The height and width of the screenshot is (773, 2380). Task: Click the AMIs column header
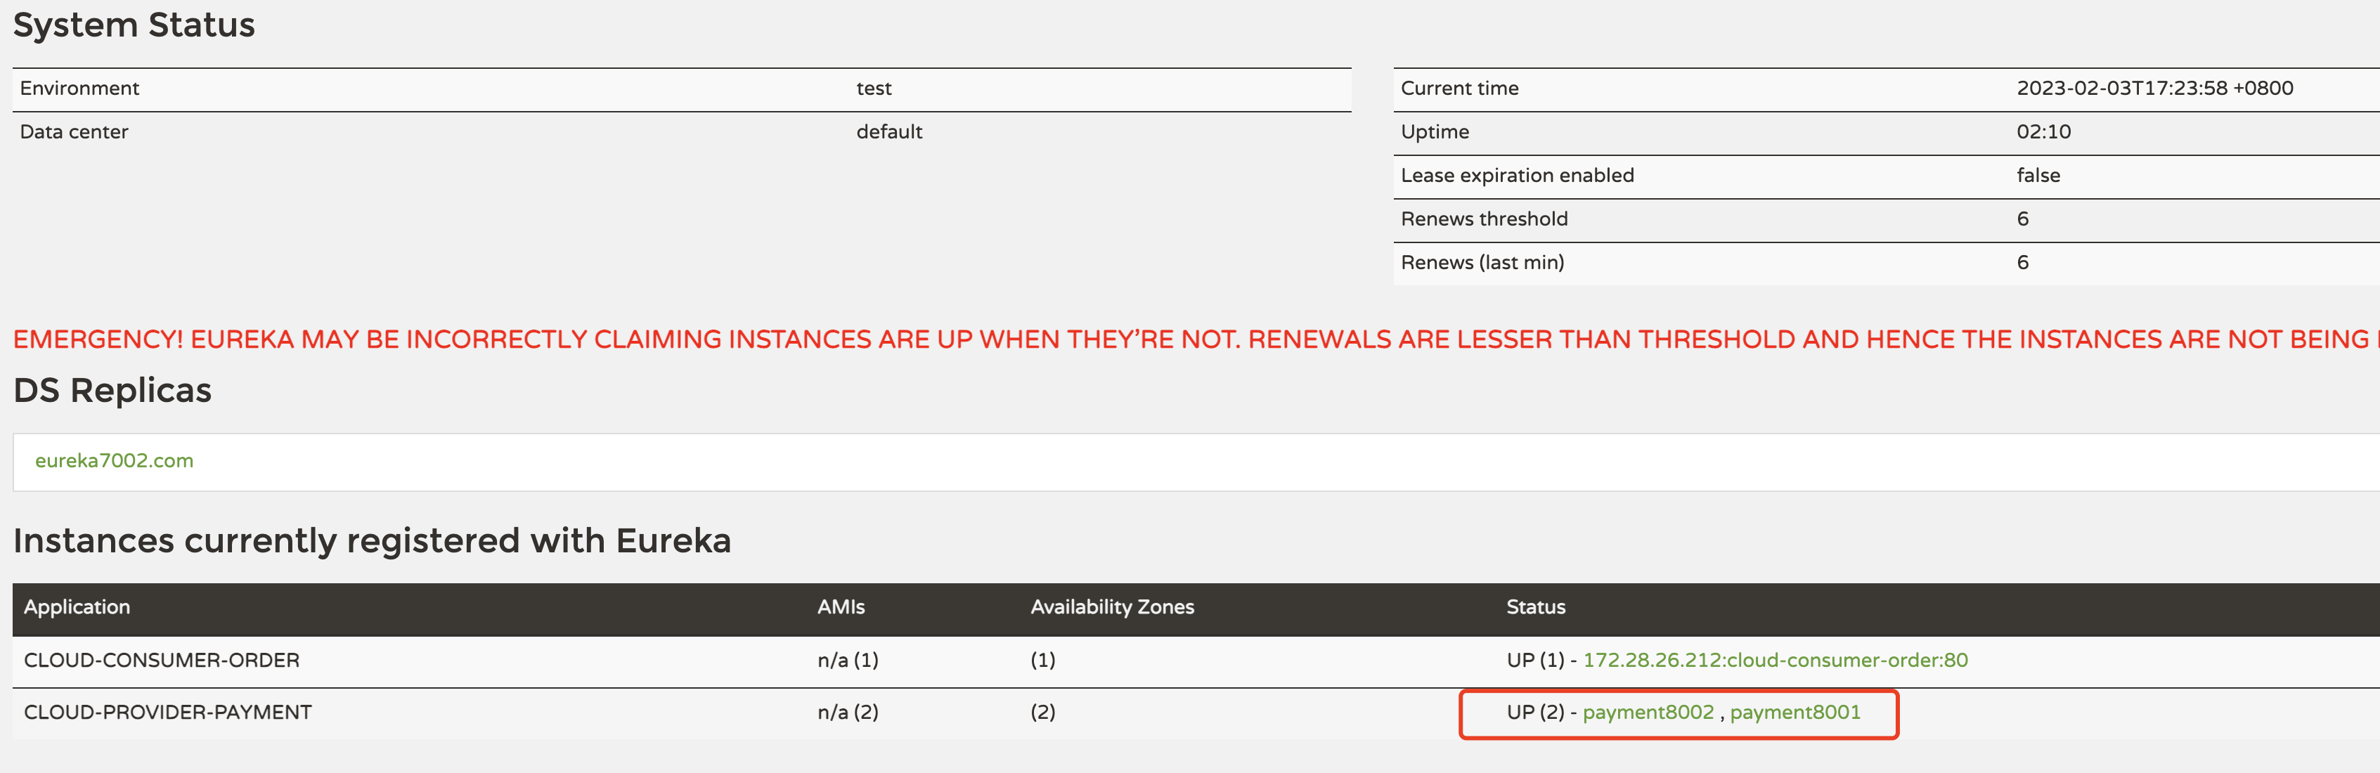pos(841,606)
